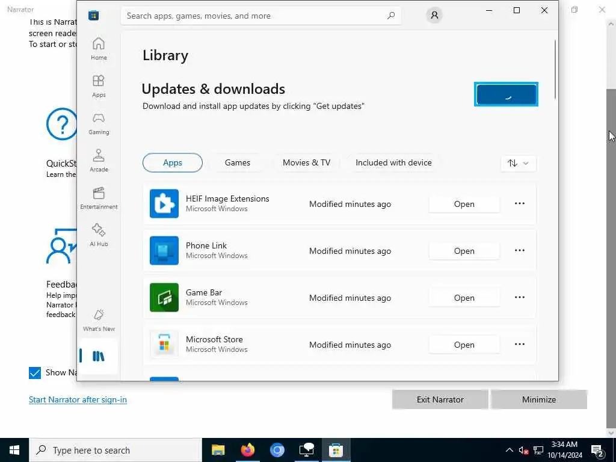Click the Game Bar app icon

click(x=164, y=297)
